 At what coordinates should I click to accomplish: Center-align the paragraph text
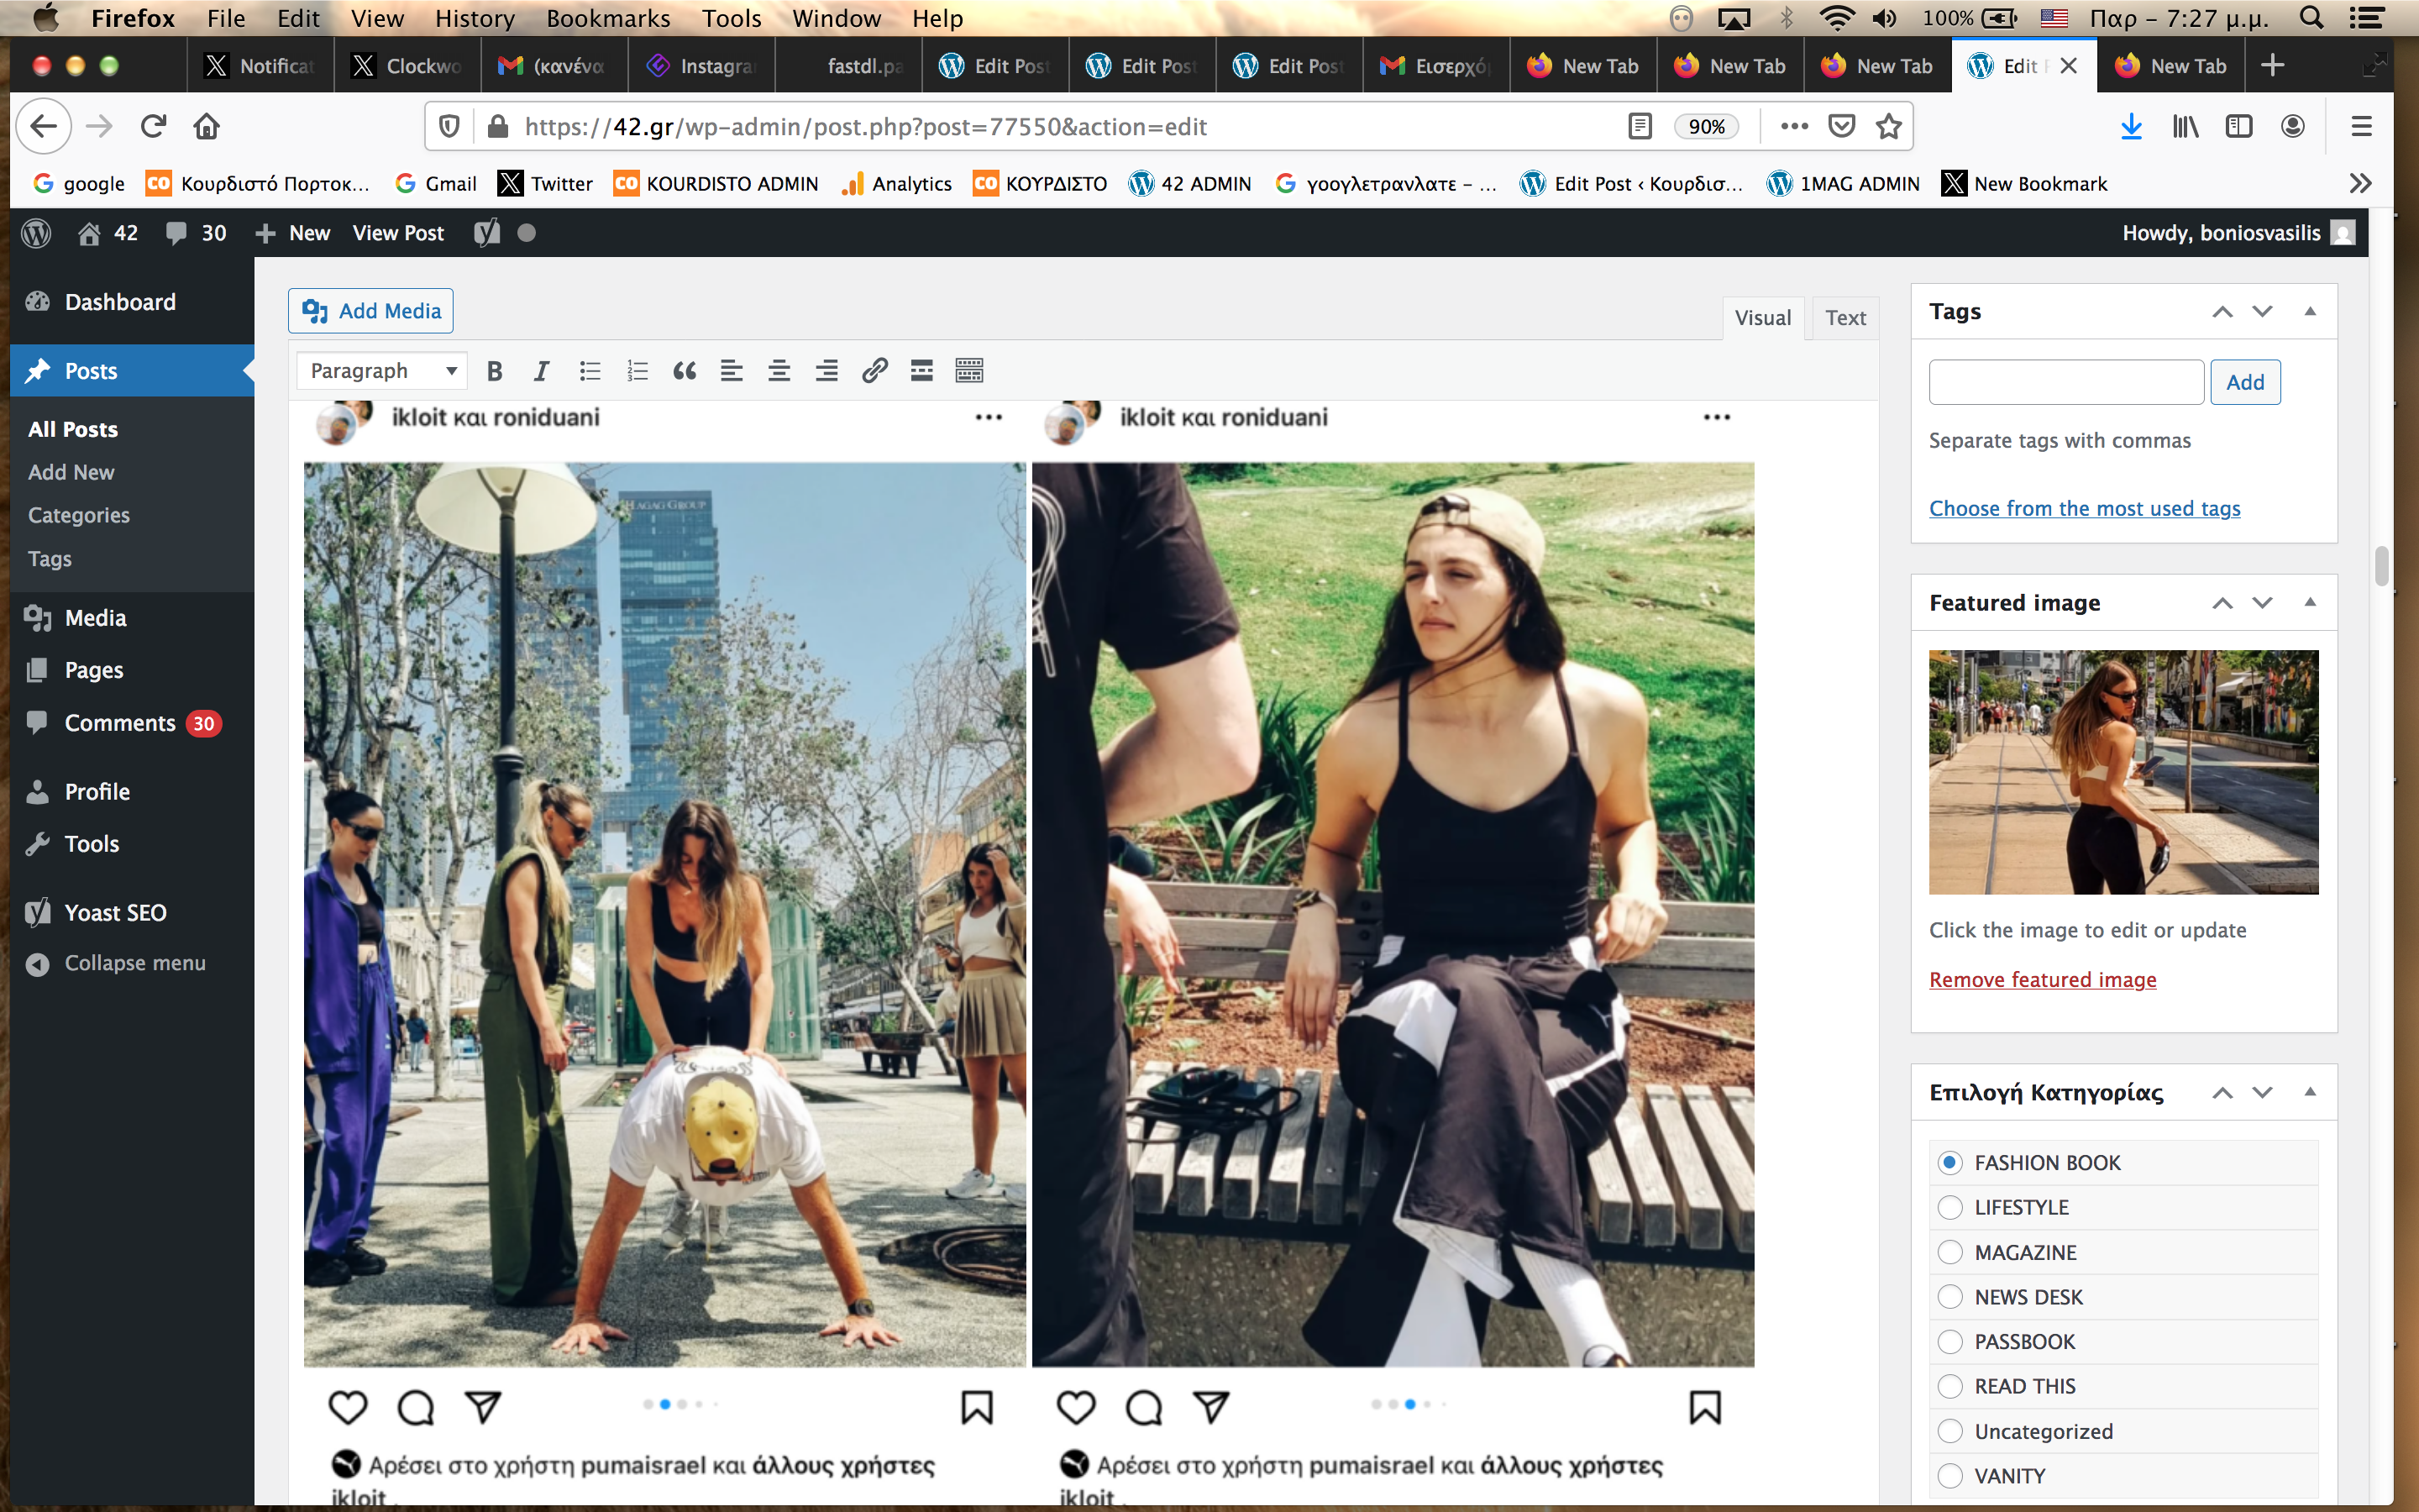(779, 371)
